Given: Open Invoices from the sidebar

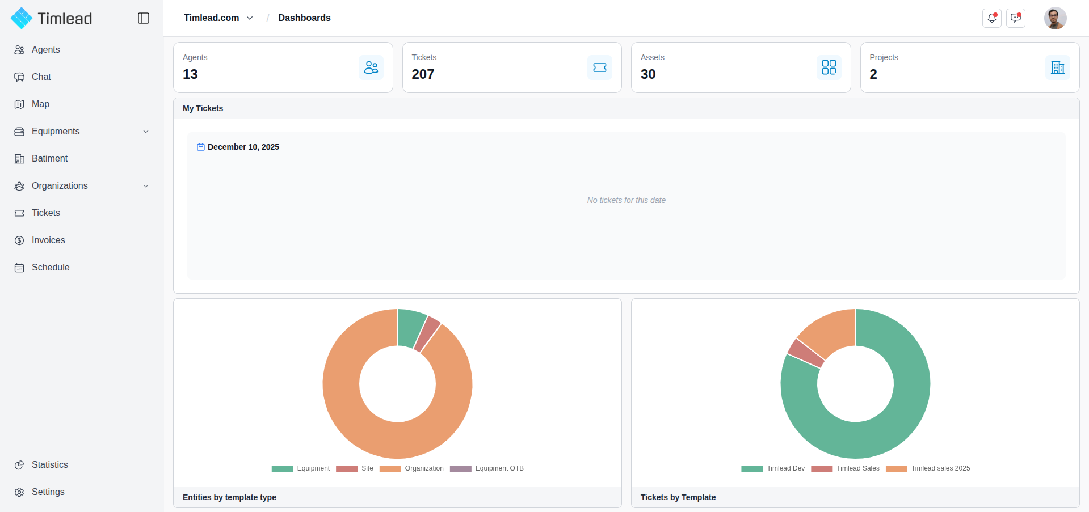Looking at the screenshot, I should pyautogui.click(x=48, y=240).
